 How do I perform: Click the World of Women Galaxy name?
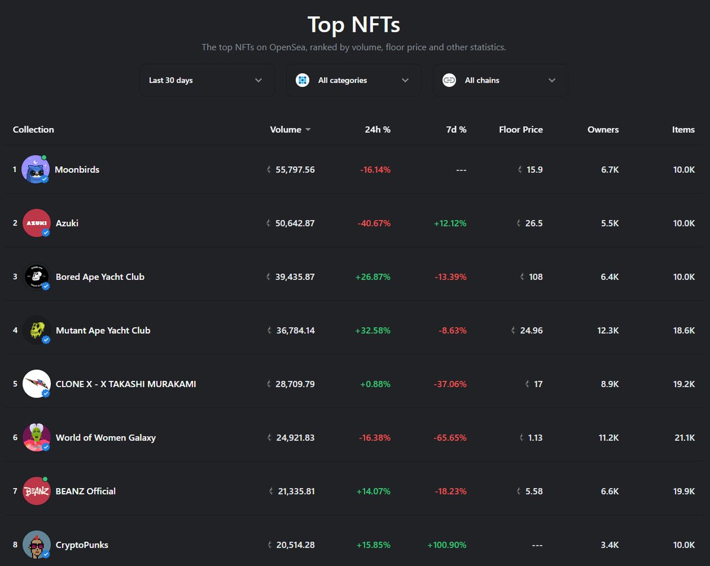pyautogui.click(x=106, y=438)
